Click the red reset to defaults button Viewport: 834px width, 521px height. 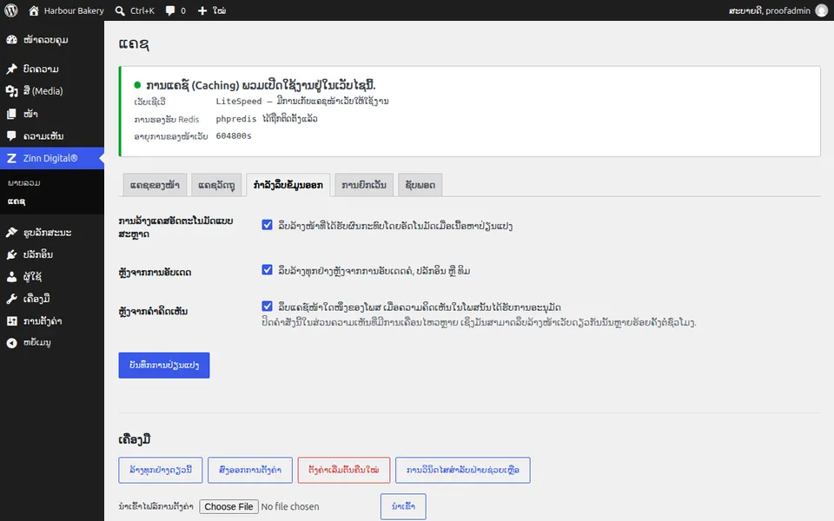[x=344, y=470]
